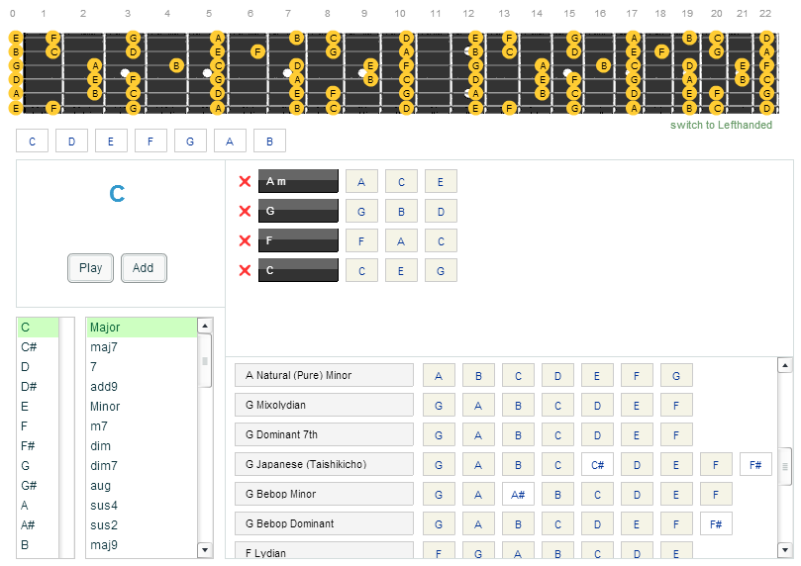Select the Minor chord type
801x566 pixels.
(142, 407)
